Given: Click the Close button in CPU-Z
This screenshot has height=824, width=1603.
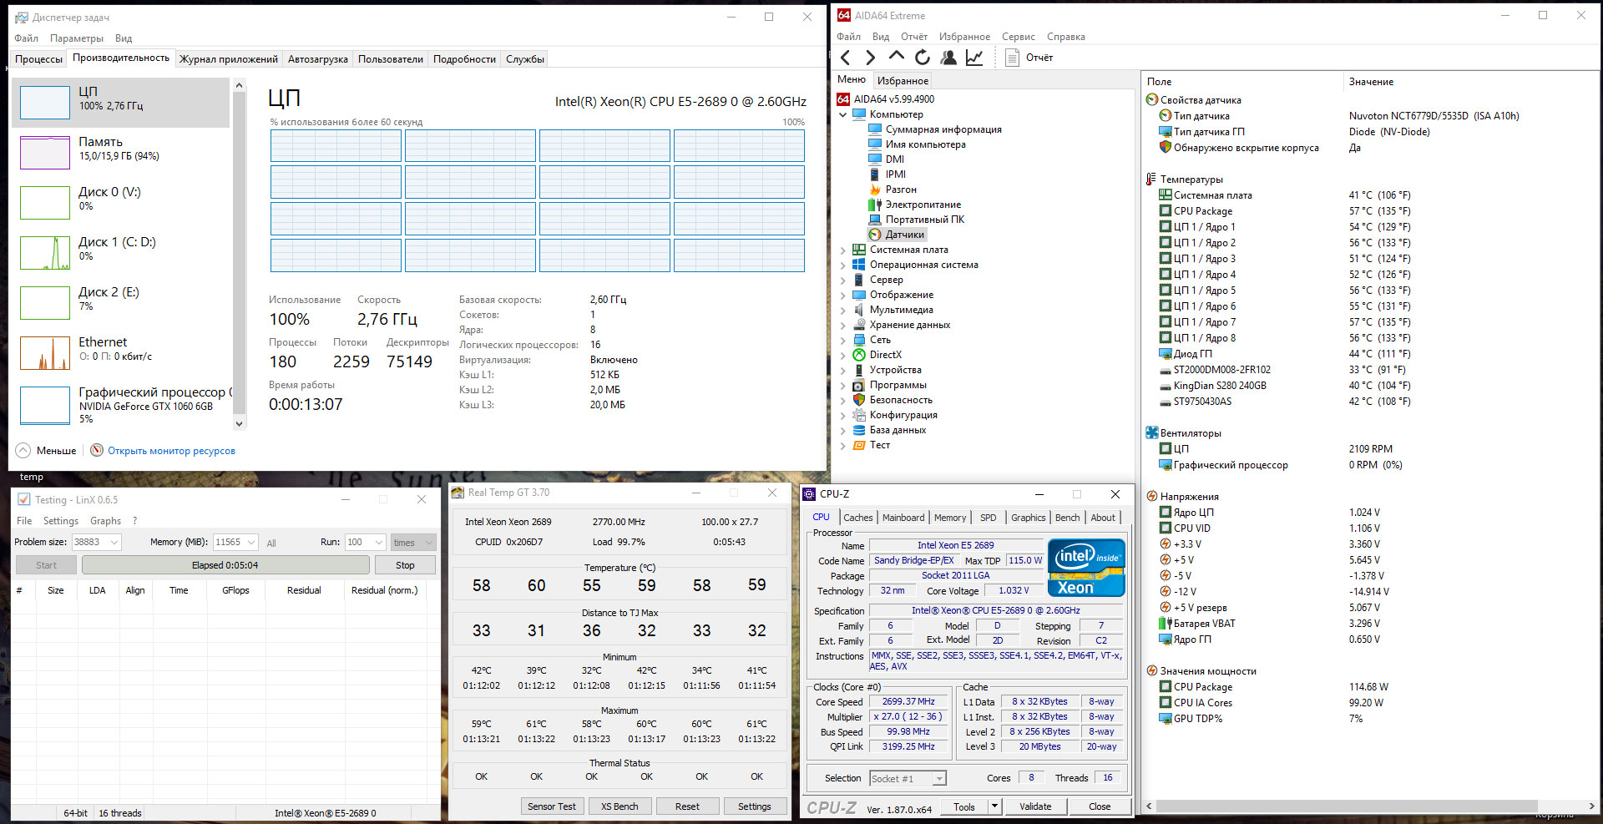Looking at the screenshot, I should [1100, 806].
